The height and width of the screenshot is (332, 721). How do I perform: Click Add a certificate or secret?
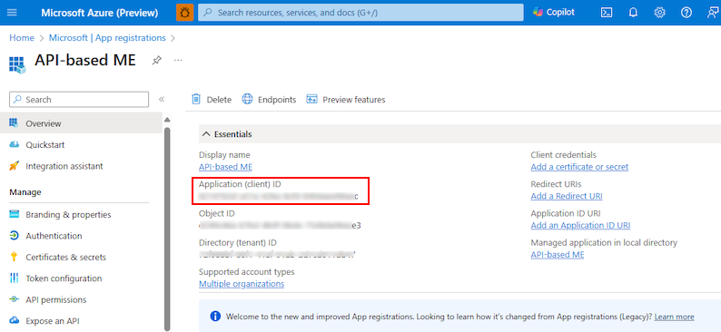(579, 167)
